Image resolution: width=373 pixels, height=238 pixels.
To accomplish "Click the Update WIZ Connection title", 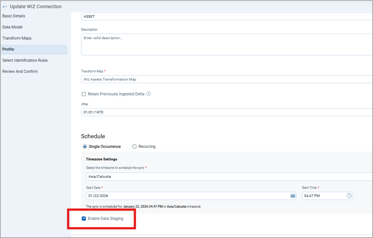I will [x=36, y=7].
